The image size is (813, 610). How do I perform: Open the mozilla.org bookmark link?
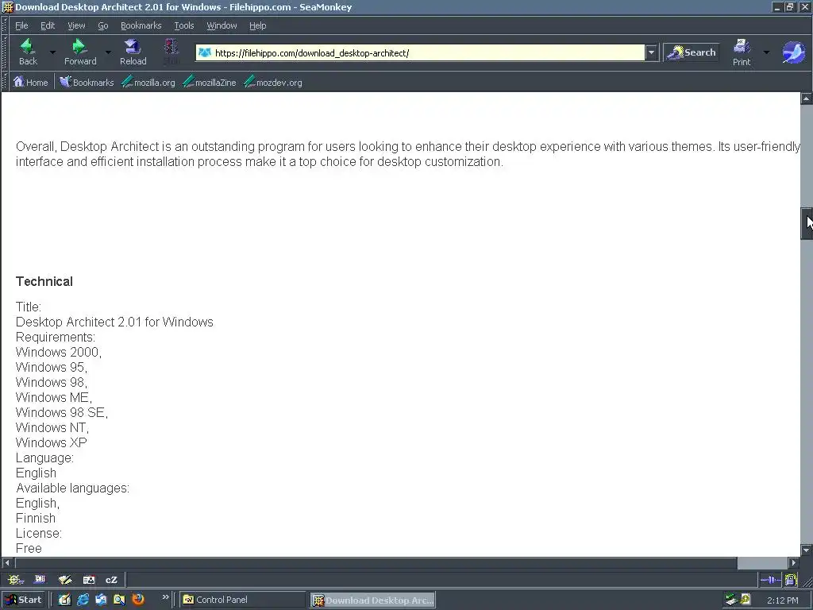coord(148,82)
